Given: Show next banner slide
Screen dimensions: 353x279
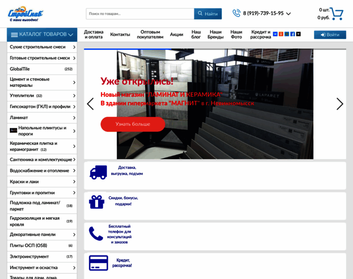Looking at the screenshot, I should [340, 104].
